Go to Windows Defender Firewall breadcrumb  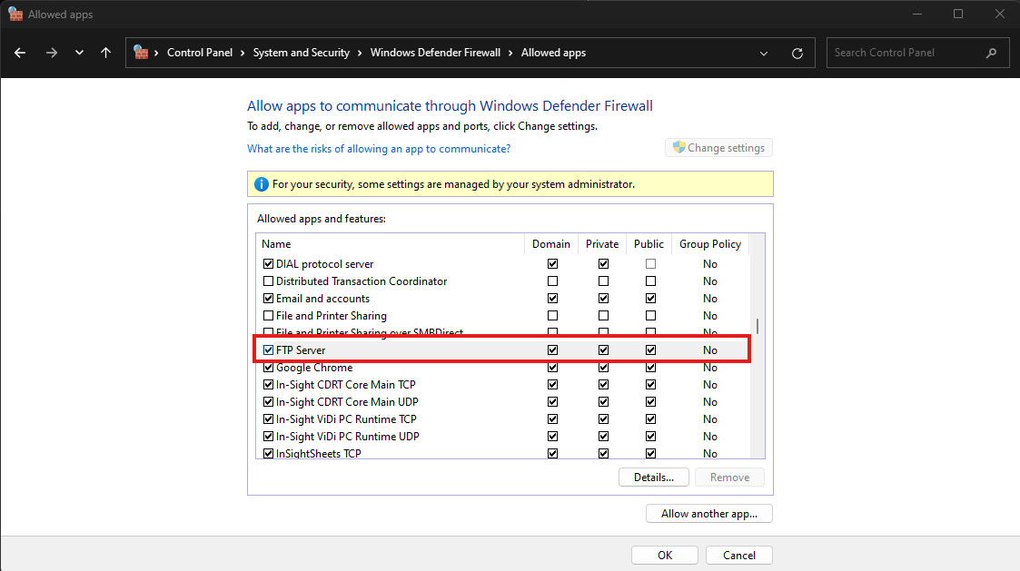435,53
